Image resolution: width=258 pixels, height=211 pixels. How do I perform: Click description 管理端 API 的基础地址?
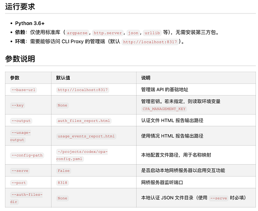164,89
